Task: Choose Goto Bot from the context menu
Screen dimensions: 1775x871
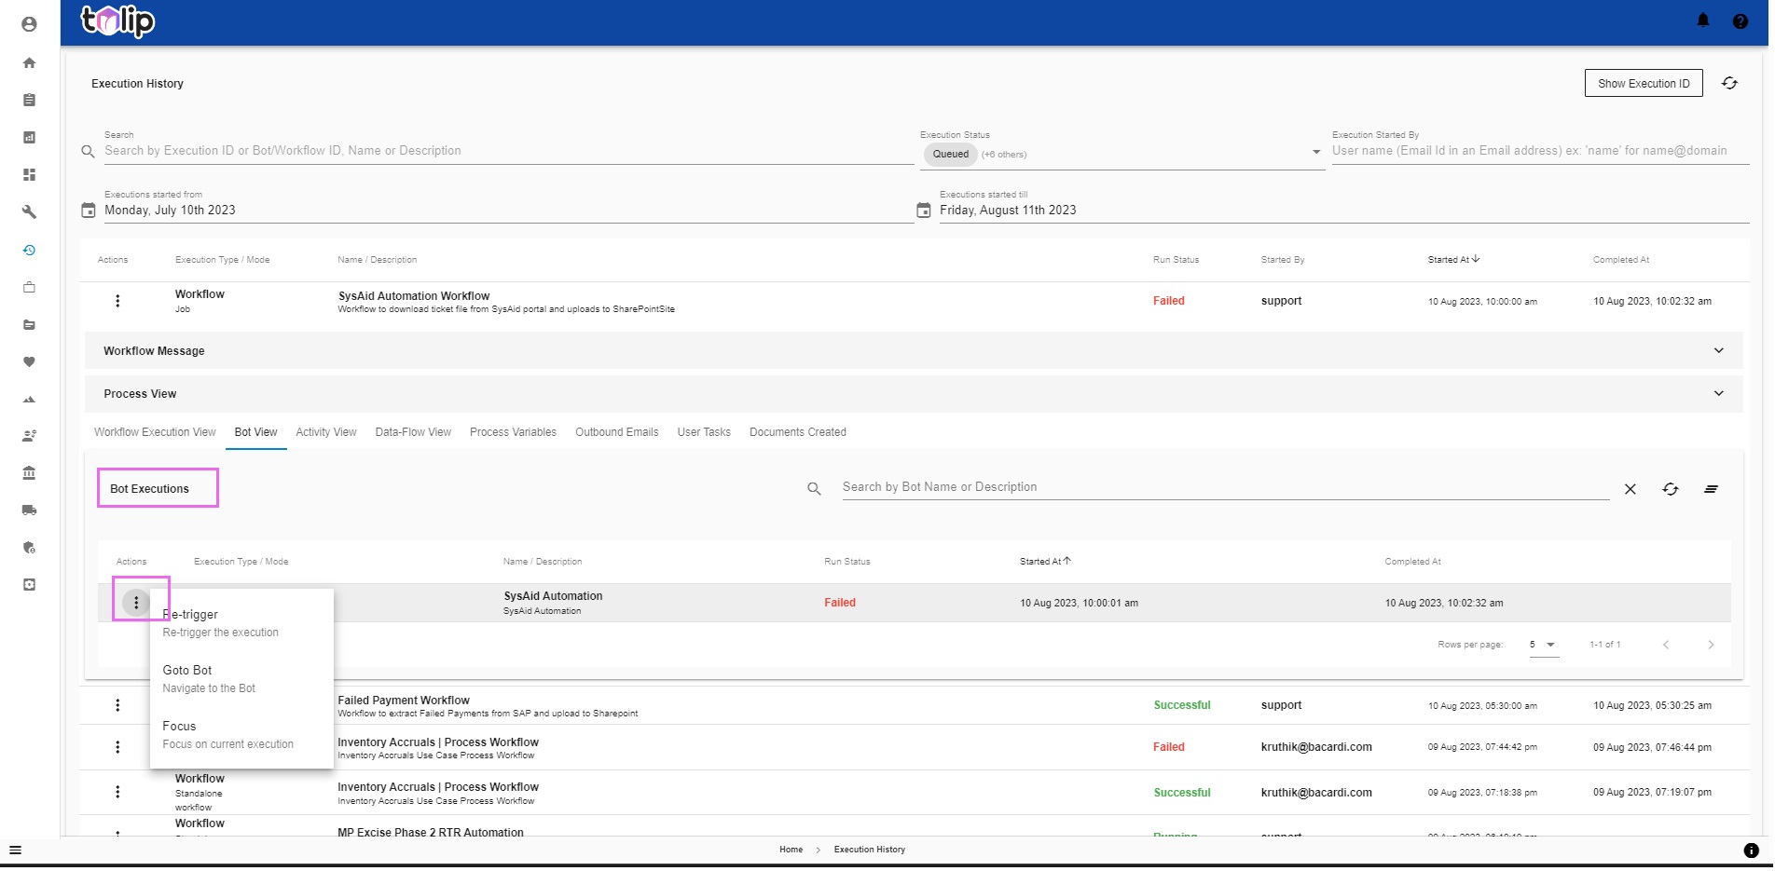Action: click(x=241, y=679)
